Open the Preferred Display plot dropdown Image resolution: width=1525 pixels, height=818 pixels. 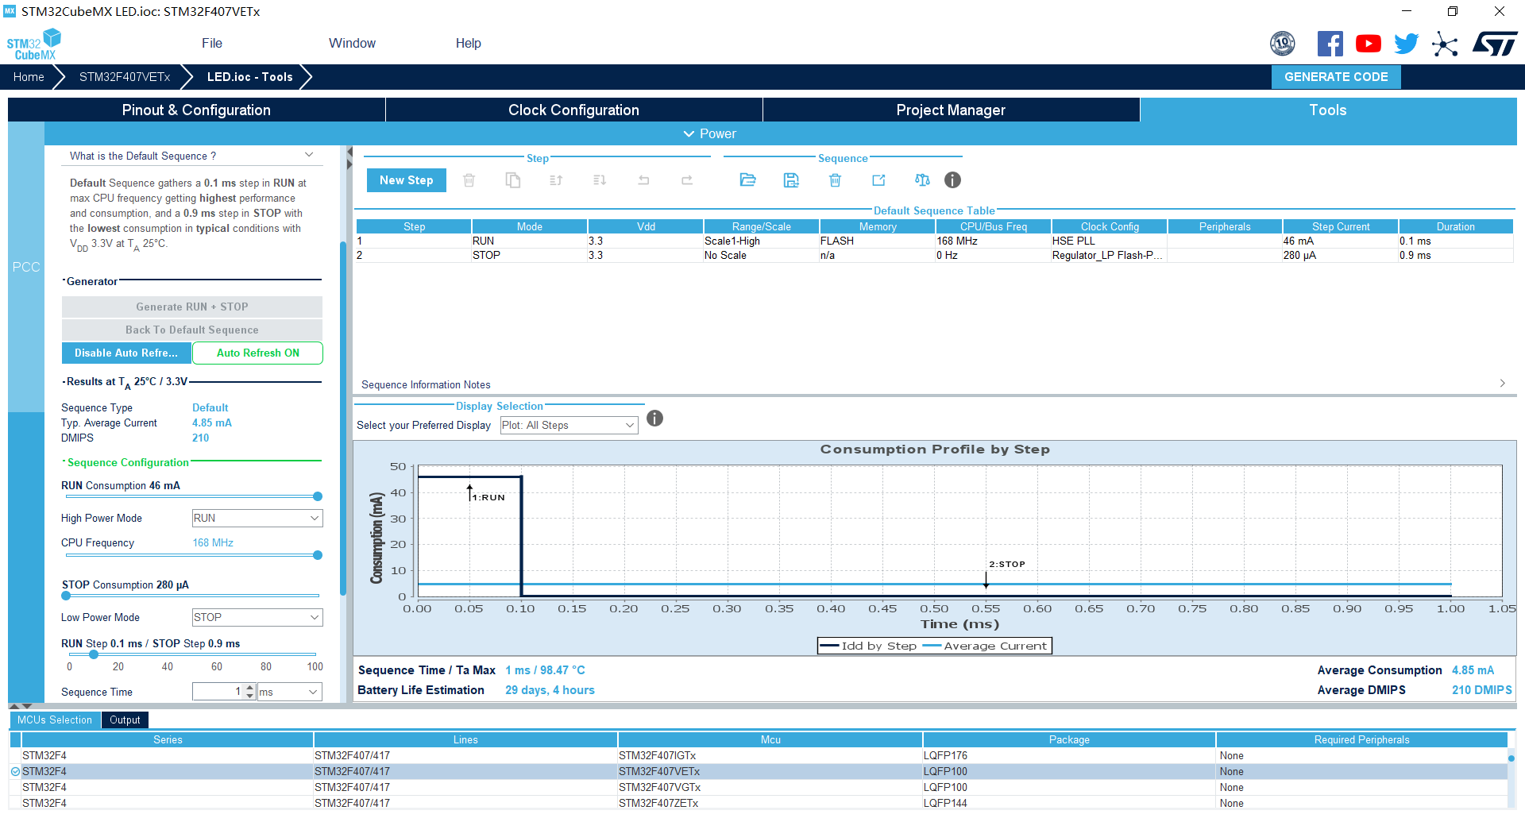tap(569, 426)
